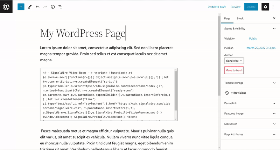Expand the Permalink panel
Image resolution: width=280 pixels, height=150 pixels.
274,104
